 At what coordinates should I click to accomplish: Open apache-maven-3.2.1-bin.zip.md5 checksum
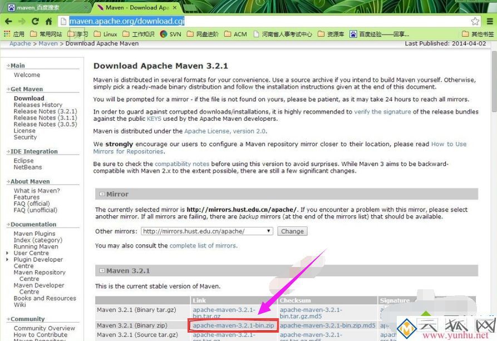(327, 325)
